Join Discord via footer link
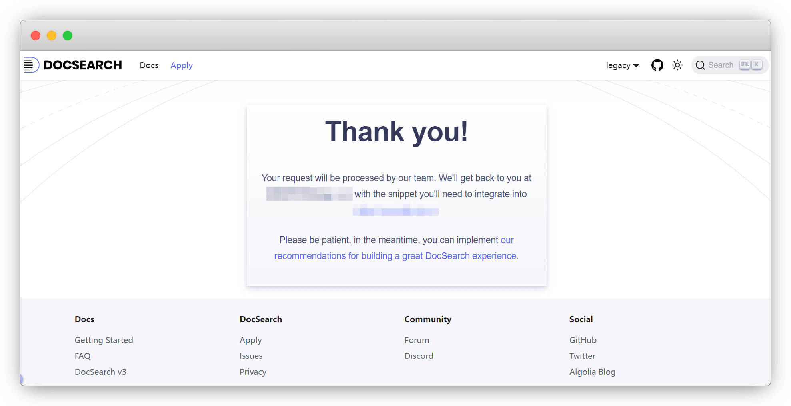Image resolution: width=791 pixels, height=406 pixels. pos(419,356)
